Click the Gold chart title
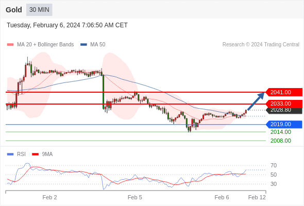Viewport: 304px width, 206px height. (x=14, y=10)
